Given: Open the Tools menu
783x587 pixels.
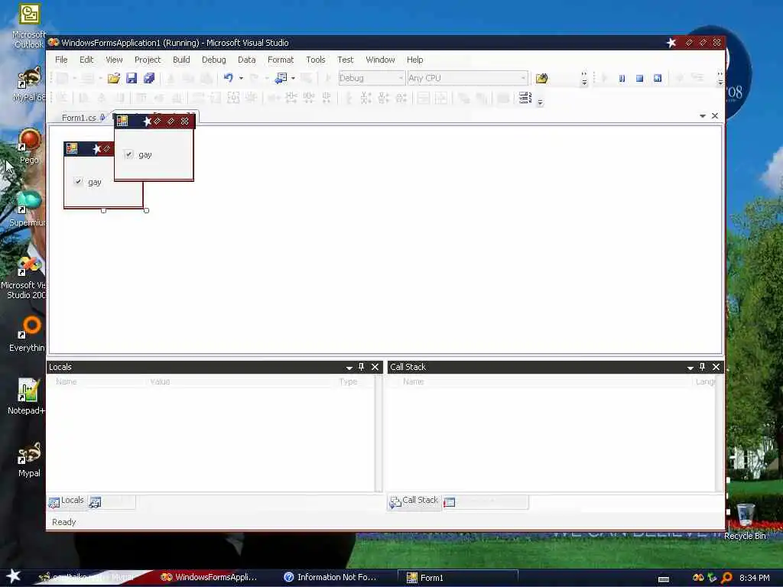Looking at the screenshot, I should (316, 60).
